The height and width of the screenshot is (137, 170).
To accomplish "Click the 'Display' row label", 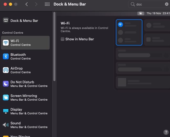I will point(16,109).
